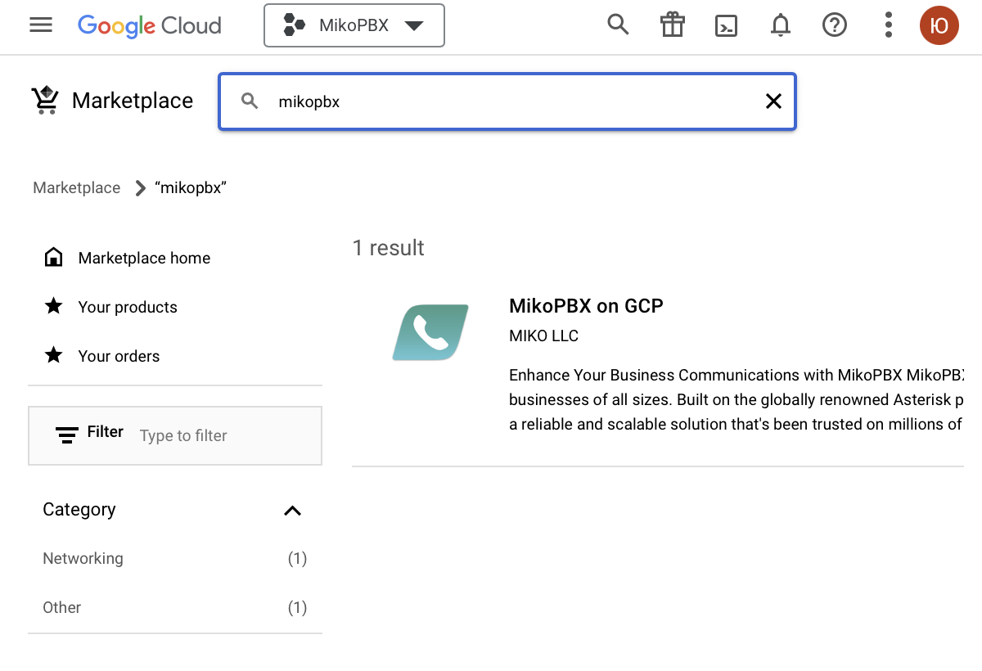Click the Google Cloud logo
982x671 pixels.
(150, 25)
